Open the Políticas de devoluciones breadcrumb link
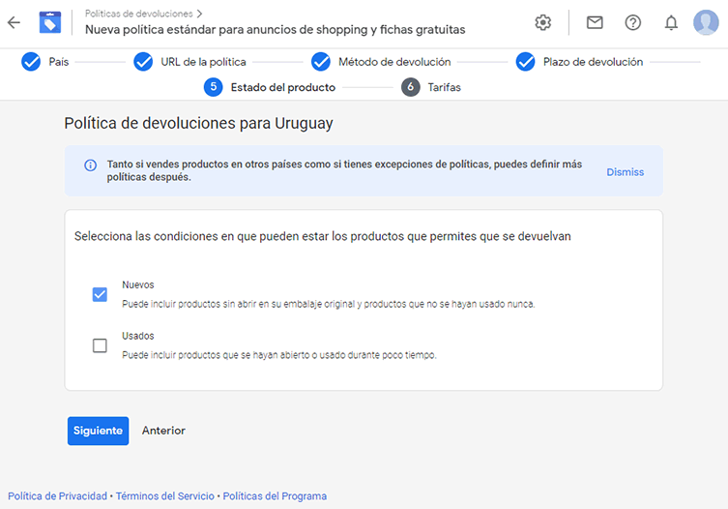This screenshot has height=509, width=728. click(139, 14)
